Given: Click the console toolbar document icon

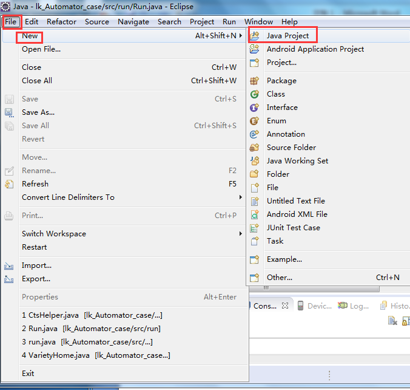Looking at the screenshot, I should 392,321.
